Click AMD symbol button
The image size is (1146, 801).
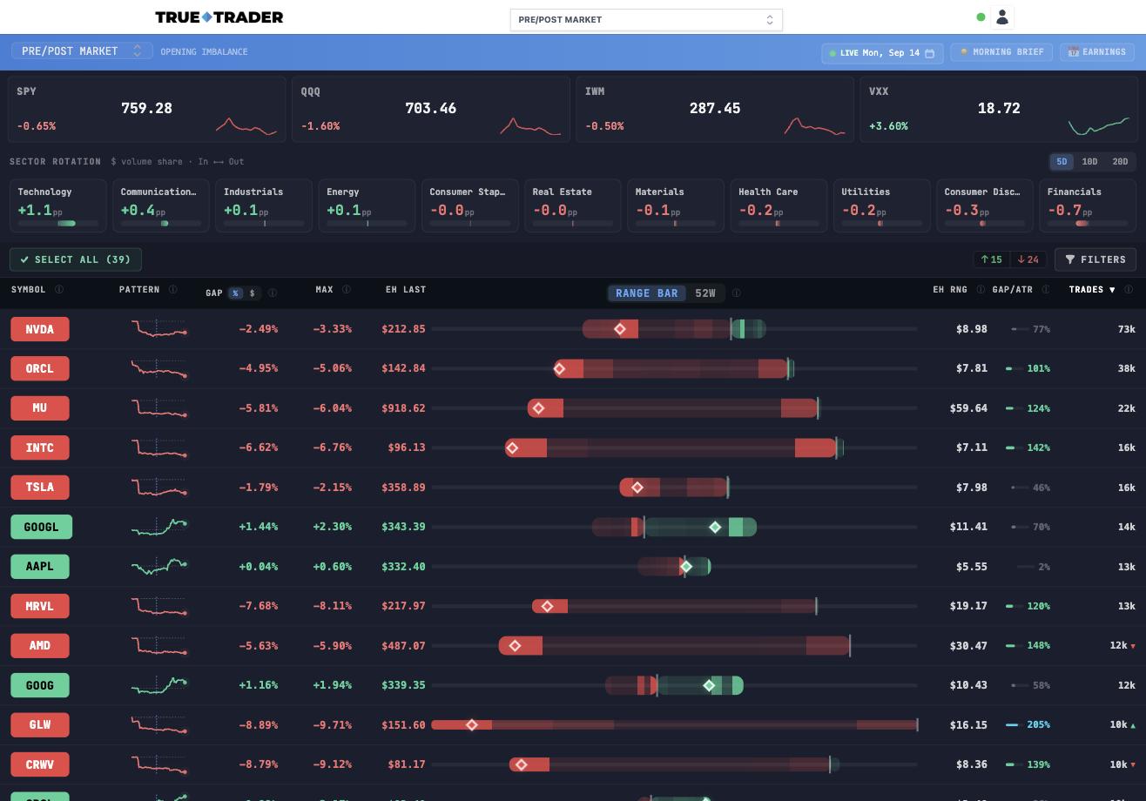click(40, 646)
